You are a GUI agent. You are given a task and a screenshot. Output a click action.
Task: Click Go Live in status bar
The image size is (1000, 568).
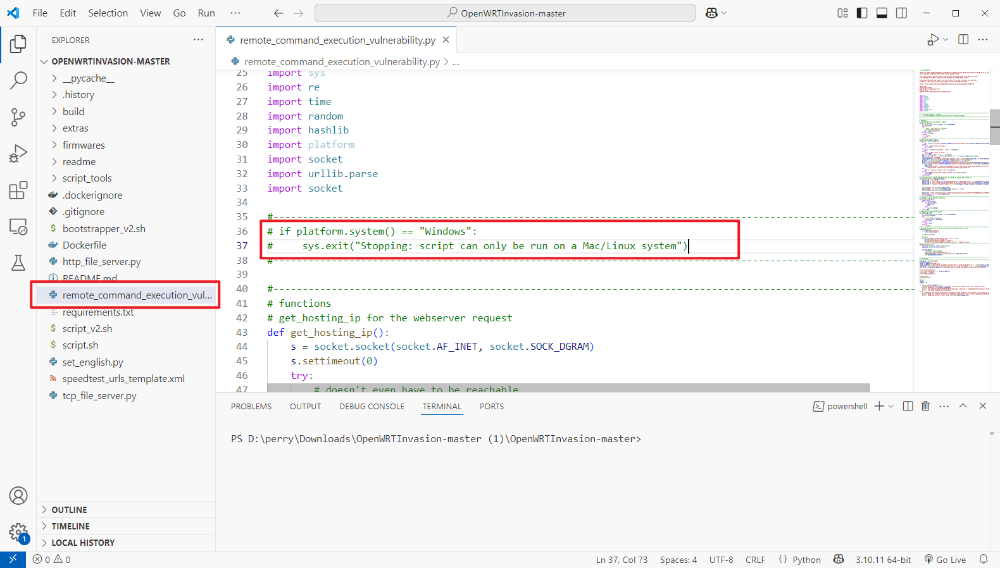click(x=945, y=559)
